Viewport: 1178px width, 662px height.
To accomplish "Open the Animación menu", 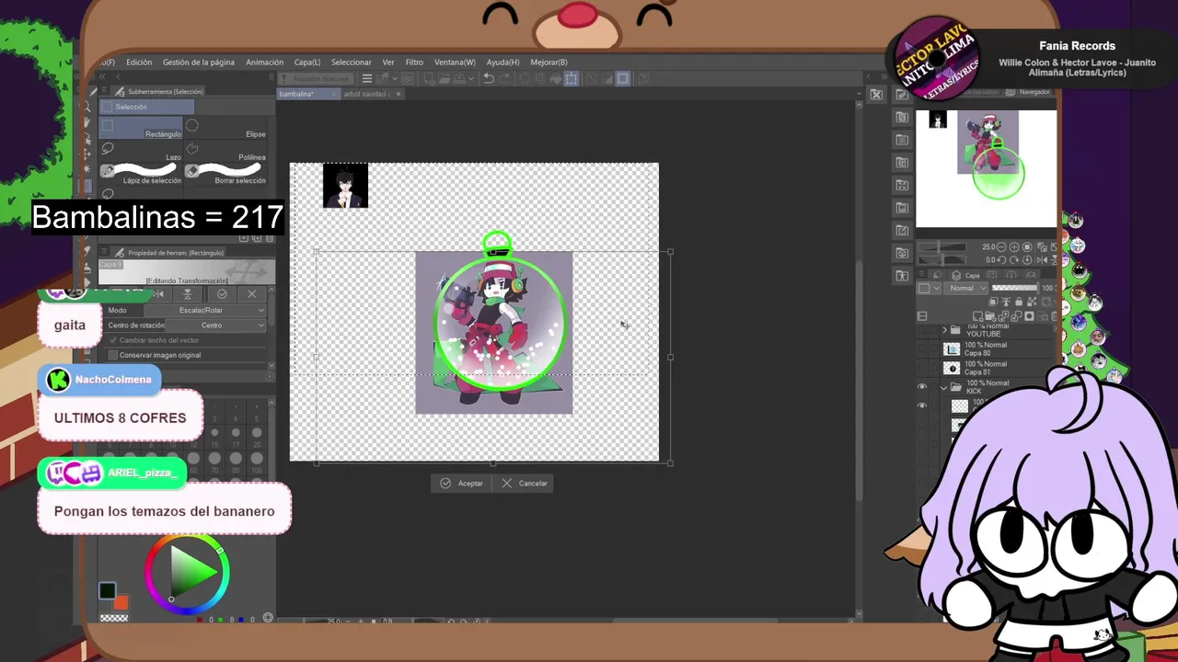I will 264,63.
